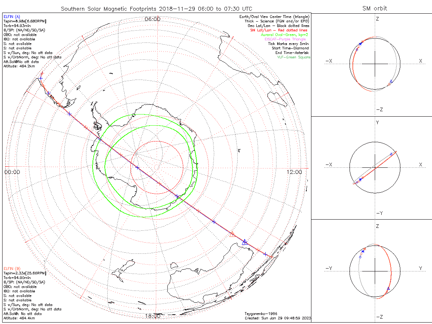This screenshot has width=432, height=324.
Task: Select the ELFIN (B) satellite label
Action: (x=12, y=269)
